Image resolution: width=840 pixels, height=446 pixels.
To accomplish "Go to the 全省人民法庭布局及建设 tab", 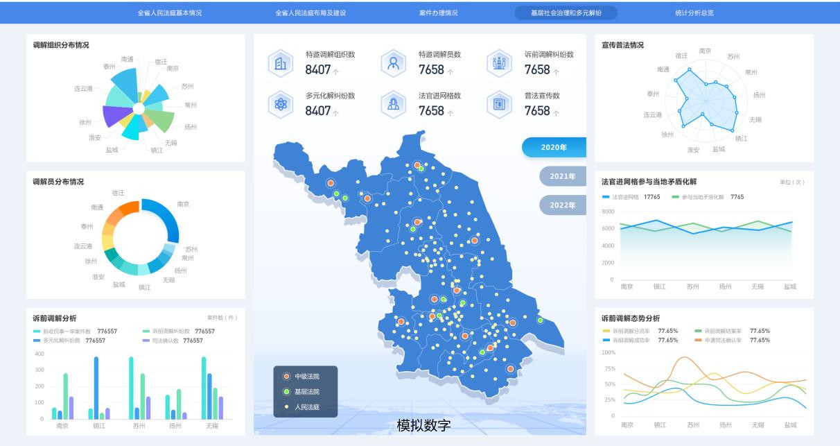I will pos(310,12).
